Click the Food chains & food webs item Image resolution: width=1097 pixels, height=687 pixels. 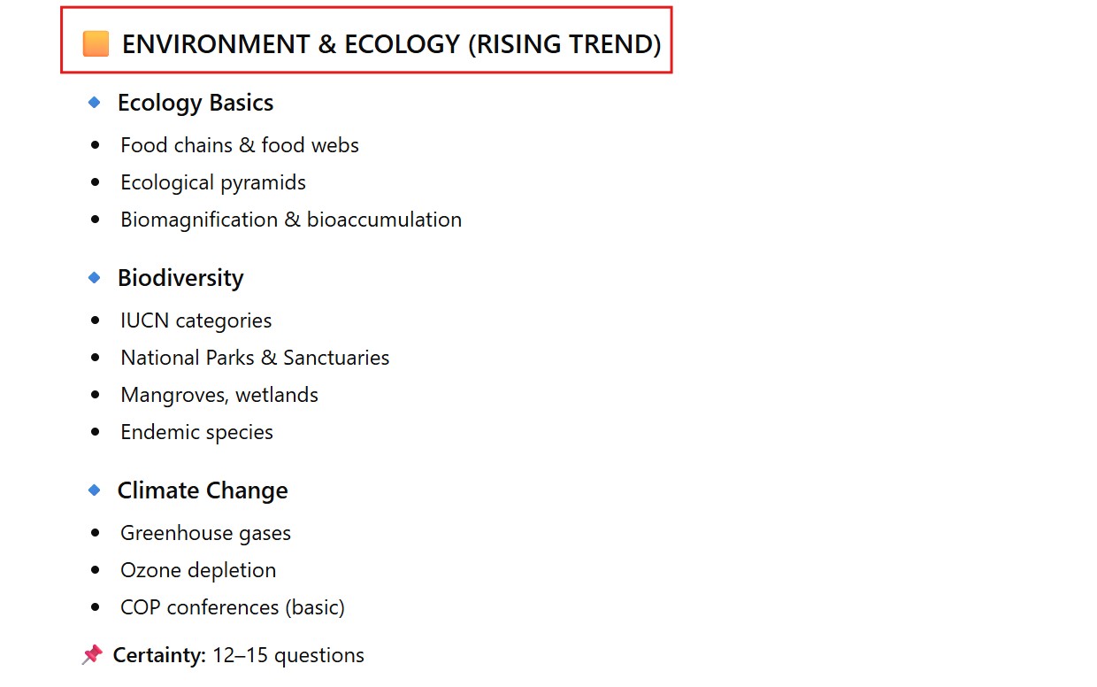tap(240, 145)
